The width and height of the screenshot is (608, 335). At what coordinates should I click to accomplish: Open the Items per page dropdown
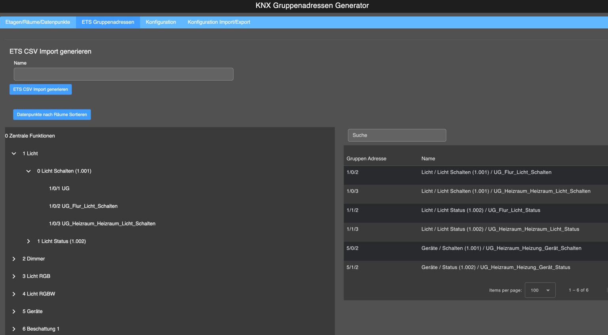click(x=540, y=290)
